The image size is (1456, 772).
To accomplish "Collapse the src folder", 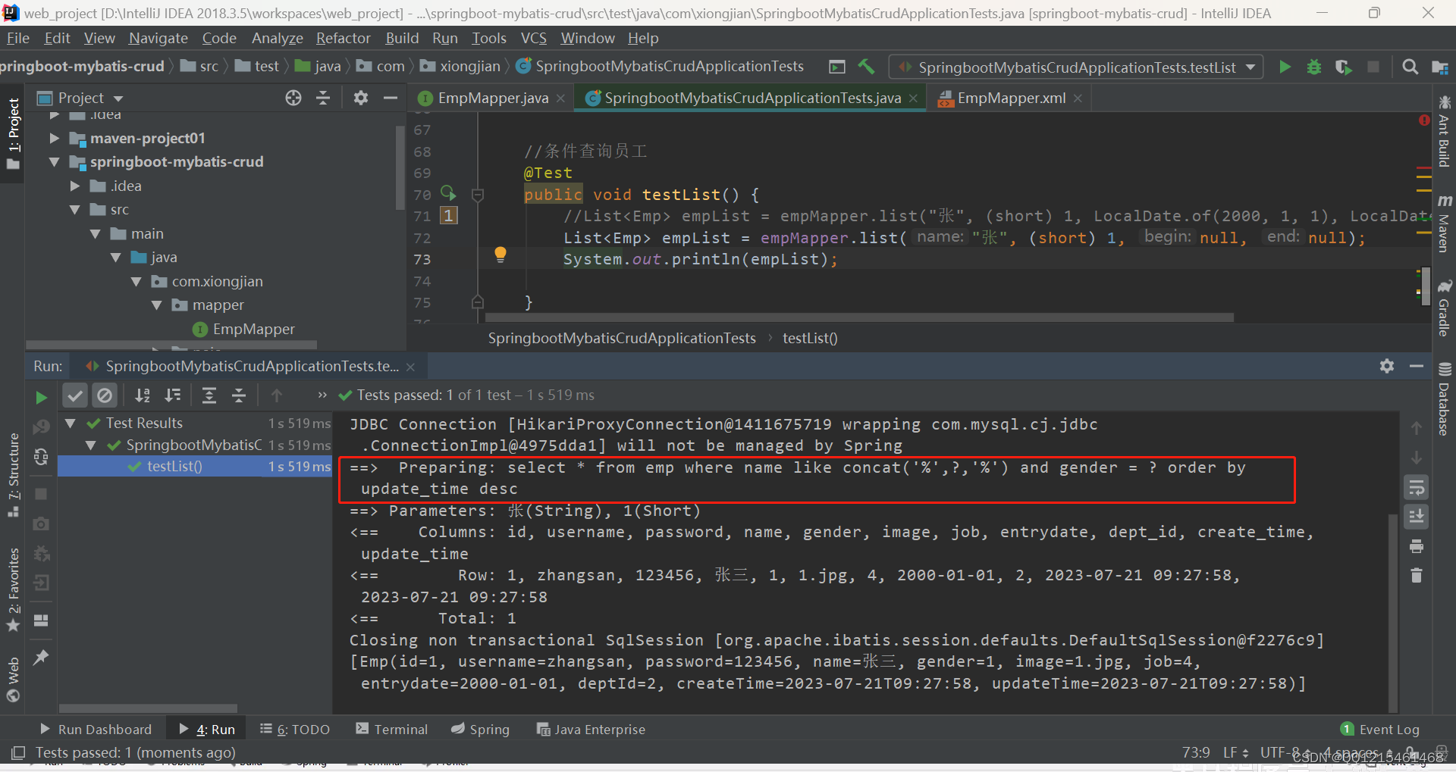I will [75, 210].
